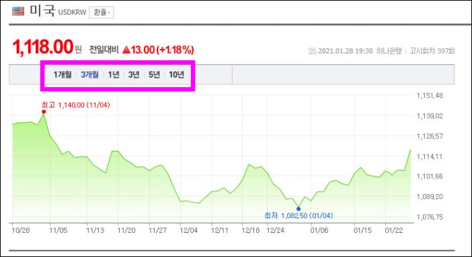Select the 1개월 chart period tab
Viewport: 472px width, 257px height.
click(x=63, y=74)
